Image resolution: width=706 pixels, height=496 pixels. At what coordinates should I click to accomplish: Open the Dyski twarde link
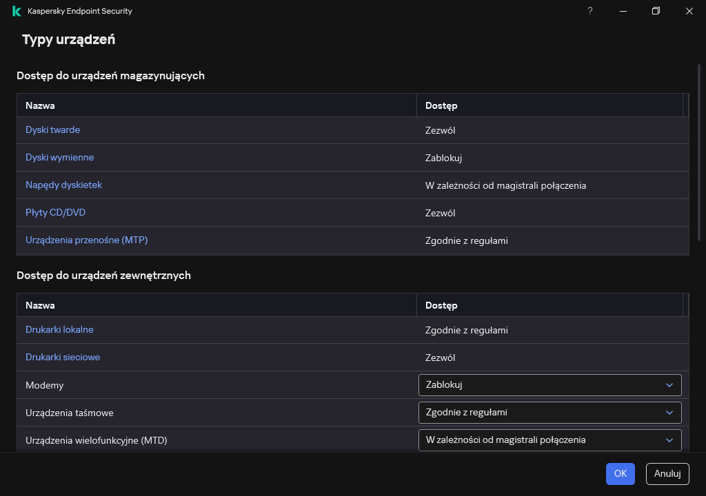[x=52, y=130]
